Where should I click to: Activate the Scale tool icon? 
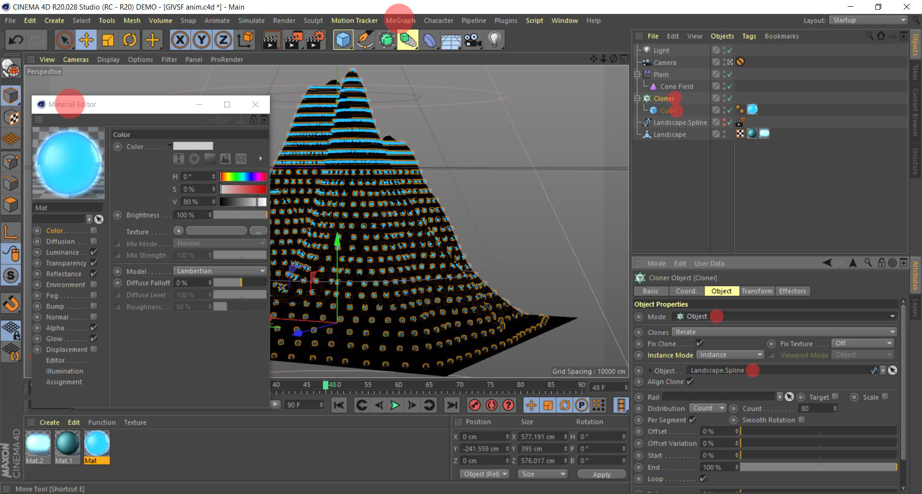(x=108, y=40)
